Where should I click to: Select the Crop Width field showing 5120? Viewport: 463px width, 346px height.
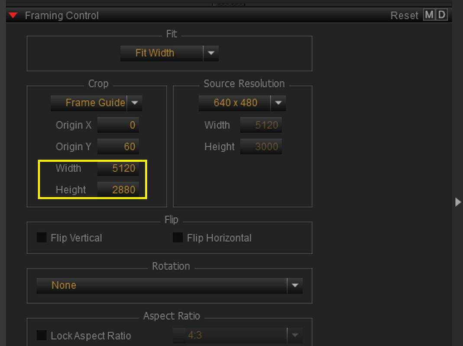pyautogui.click(x=118, y=168)
